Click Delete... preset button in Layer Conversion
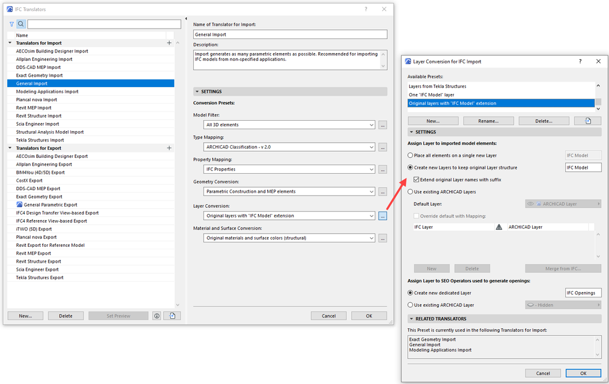Viewport: 609px width, 384px height. tap(544, 121)
